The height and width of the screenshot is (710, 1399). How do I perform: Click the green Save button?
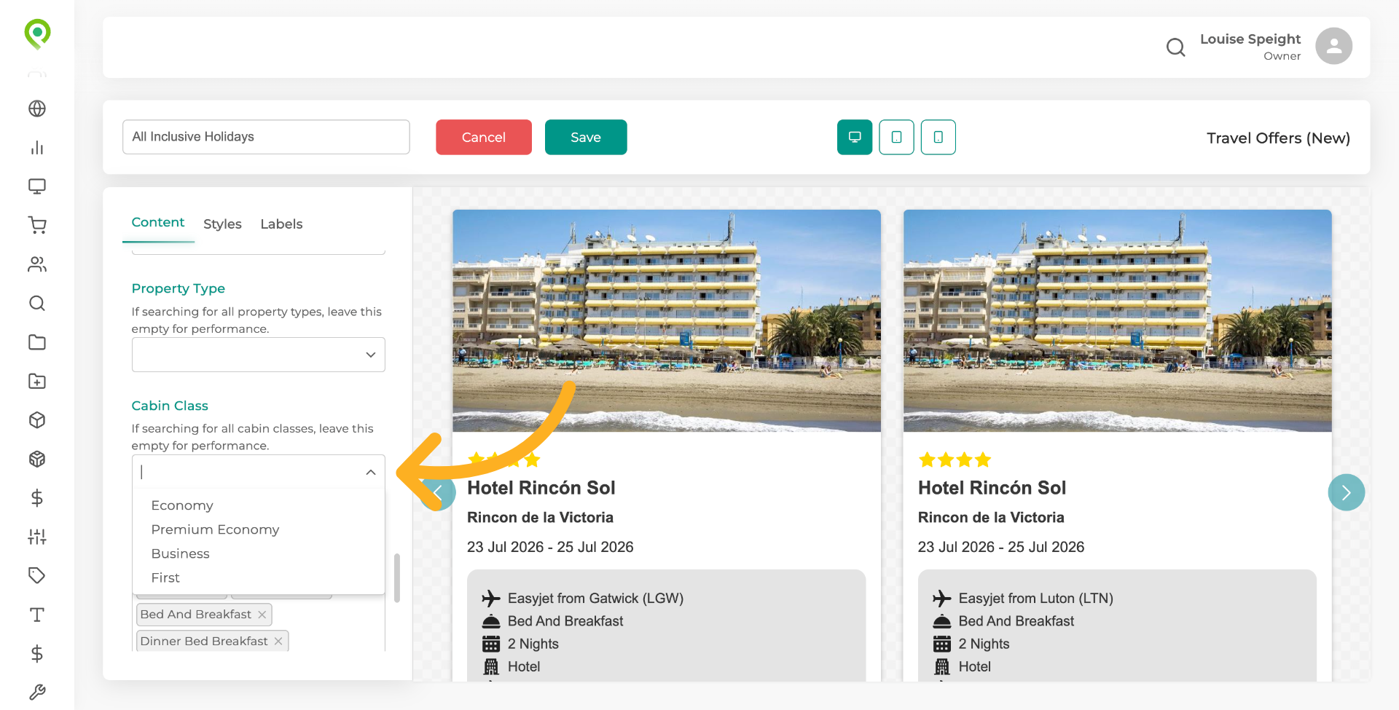point(585,137)
